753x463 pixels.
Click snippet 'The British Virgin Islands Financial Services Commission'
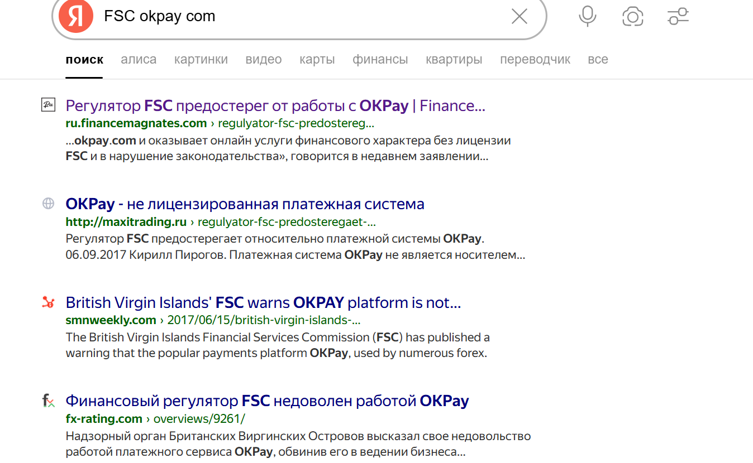pos(217,337)
